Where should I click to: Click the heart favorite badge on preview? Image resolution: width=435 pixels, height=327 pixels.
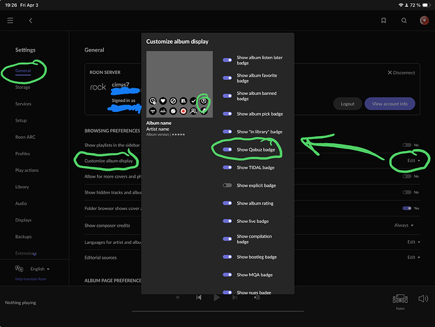click(x=163, y=101)
